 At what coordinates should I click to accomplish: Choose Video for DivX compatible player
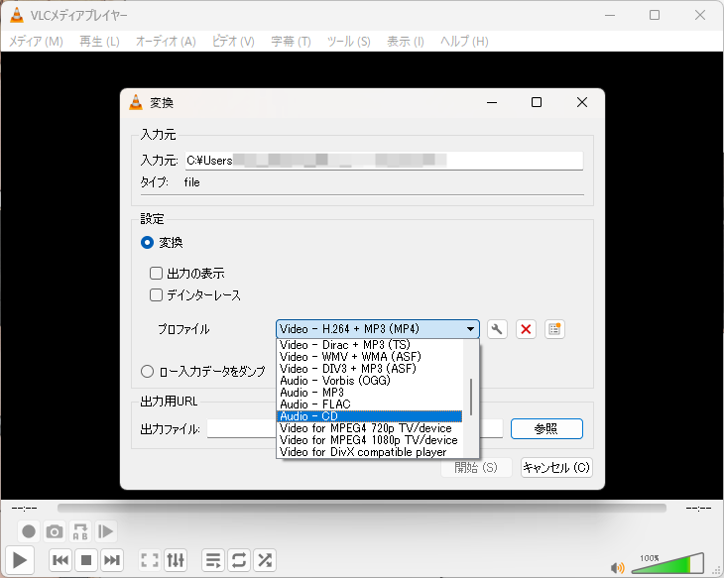(369, 452)
